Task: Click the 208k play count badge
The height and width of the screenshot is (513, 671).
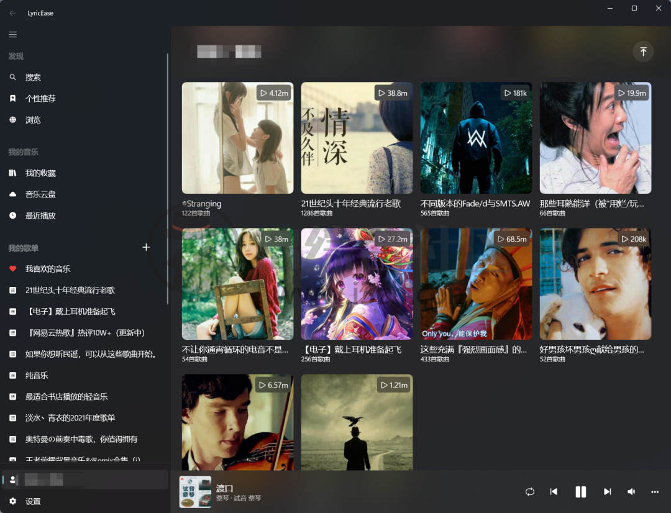Action: tap(633, 239)
